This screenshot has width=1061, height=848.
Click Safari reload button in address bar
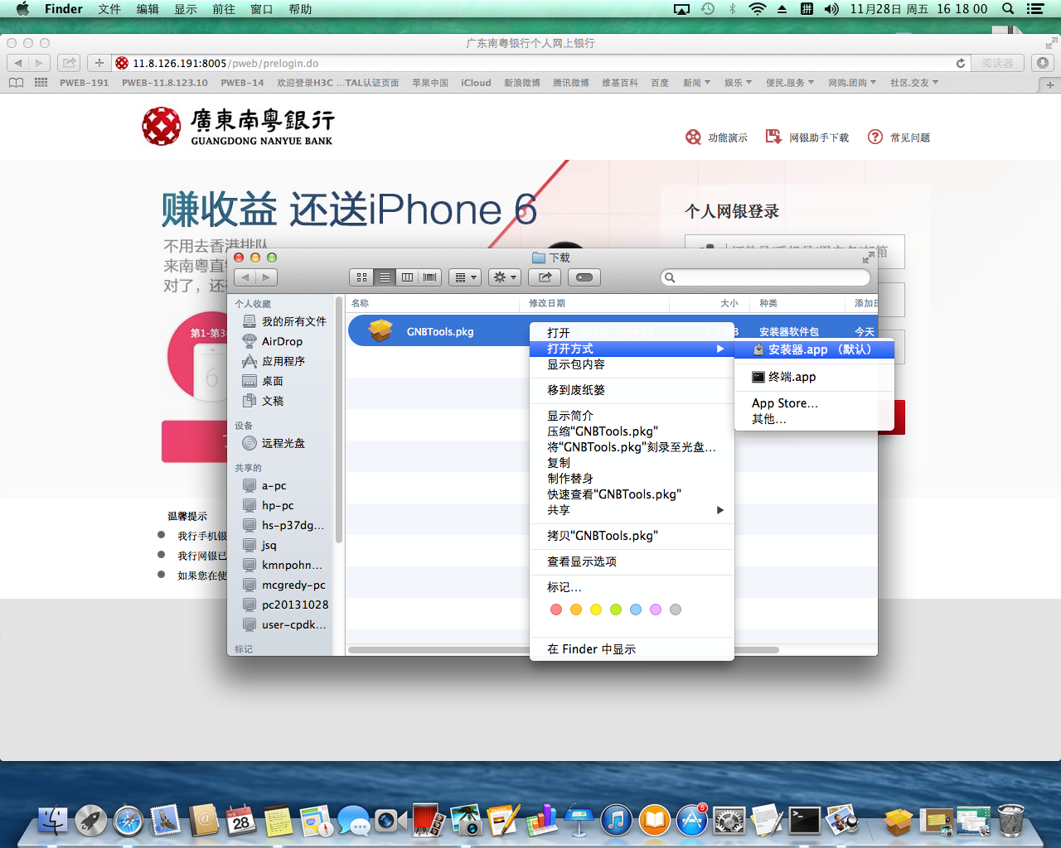pos(961,63)
